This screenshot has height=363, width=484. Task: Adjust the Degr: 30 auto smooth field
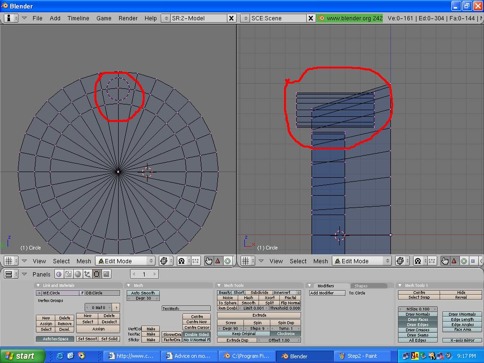click(143, 298)
